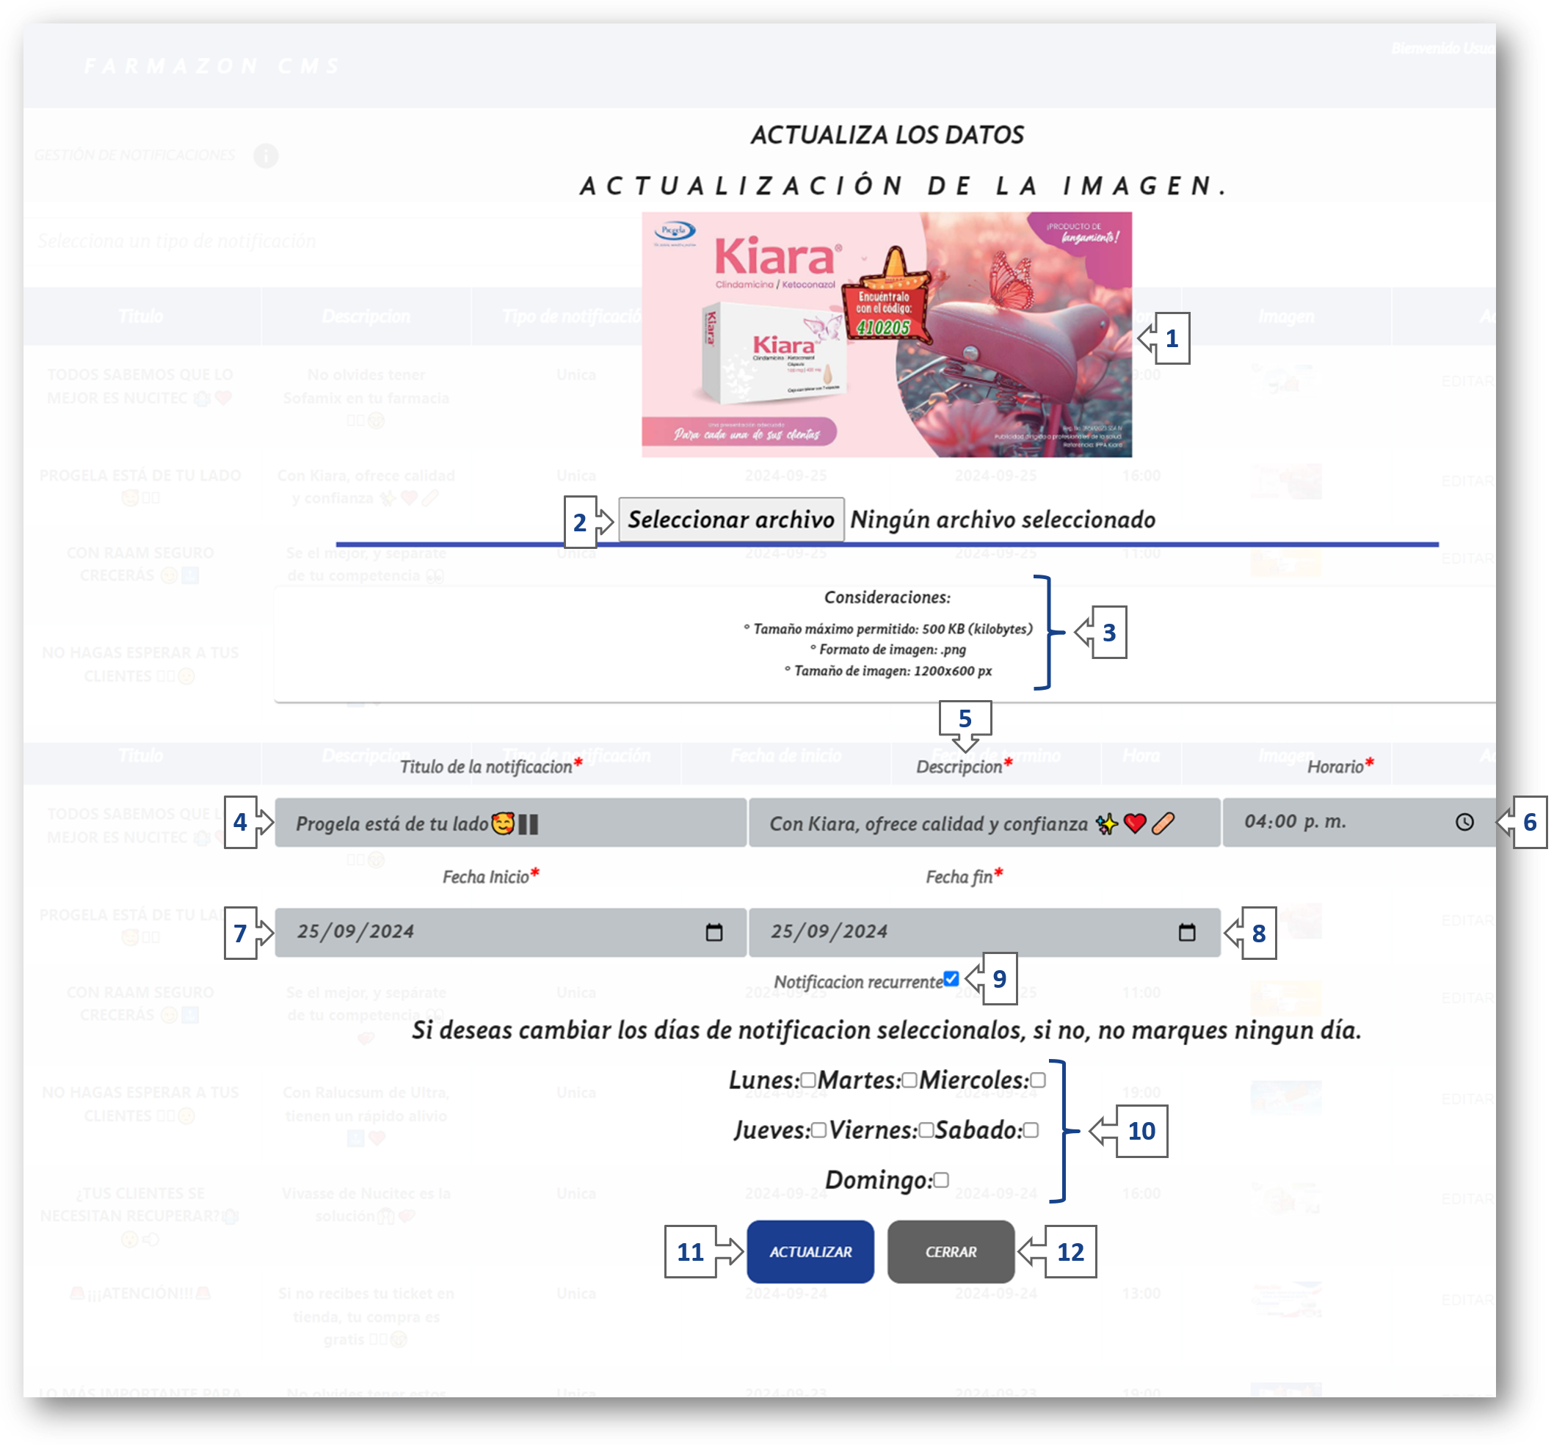Click the Seleccionar archivo button

pos(731,520)
